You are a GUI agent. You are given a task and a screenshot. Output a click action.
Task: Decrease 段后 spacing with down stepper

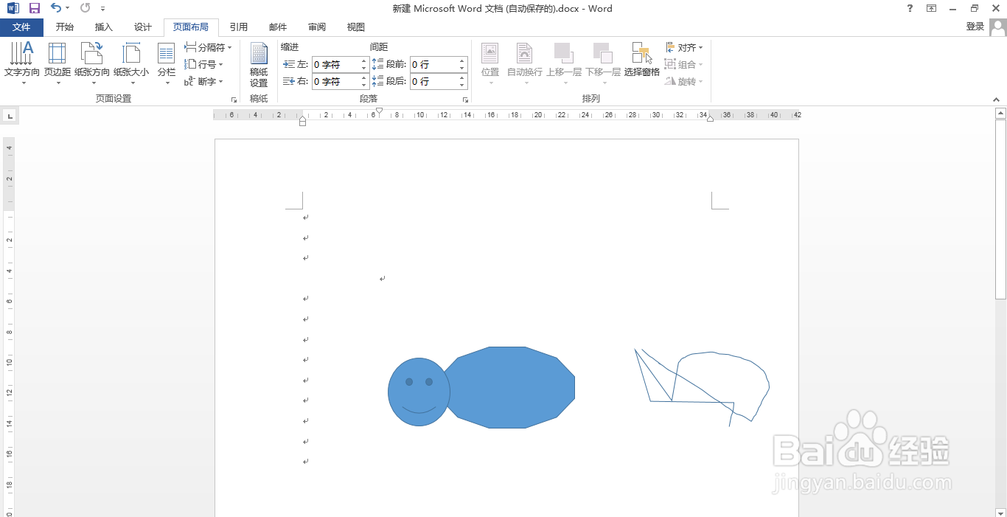[462, 85]
